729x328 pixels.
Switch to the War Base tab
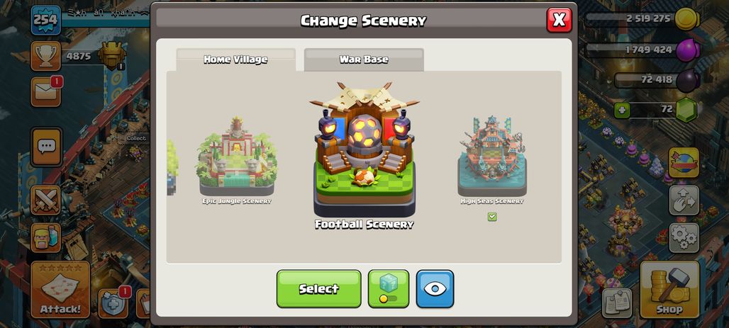point(364,60)
